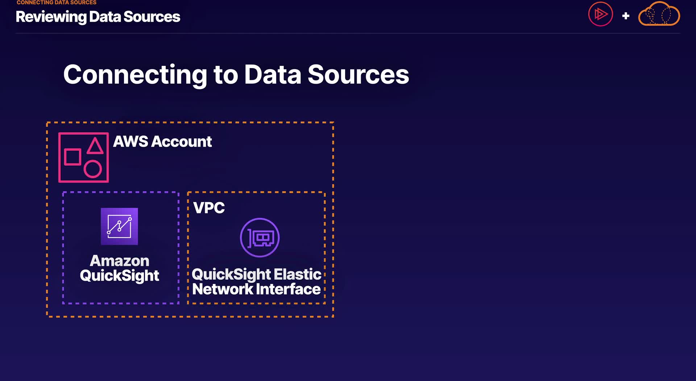The image size is (696, 381).
Task: Select the pink AWS Account shapes icon
Action: pos(83,158)
